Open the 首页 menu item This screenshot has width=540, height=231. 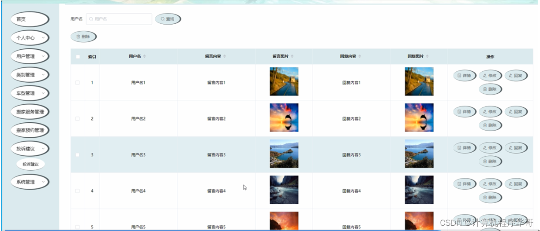[x=30, y=19]
